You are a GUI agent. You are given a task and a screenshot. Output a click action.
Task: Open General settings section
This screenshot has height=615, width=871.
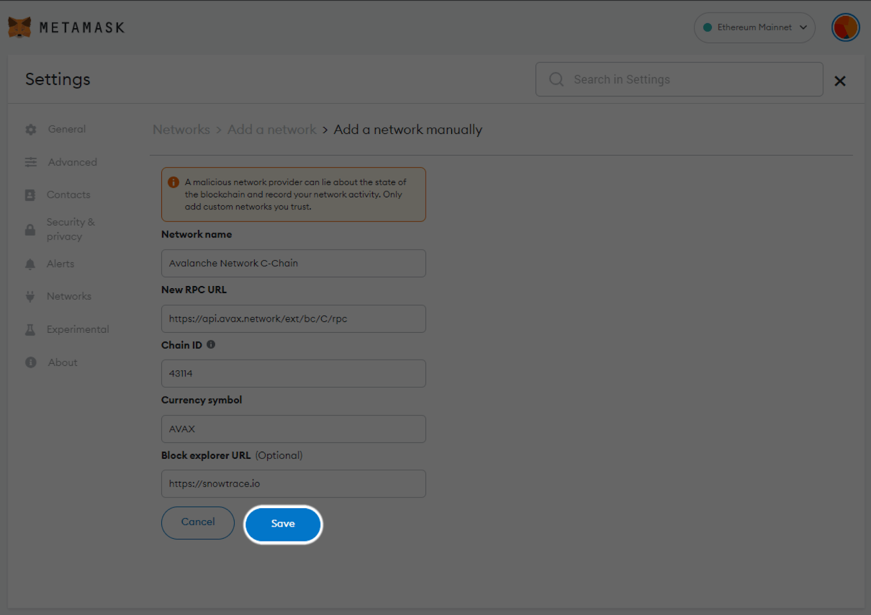point(66,129)
